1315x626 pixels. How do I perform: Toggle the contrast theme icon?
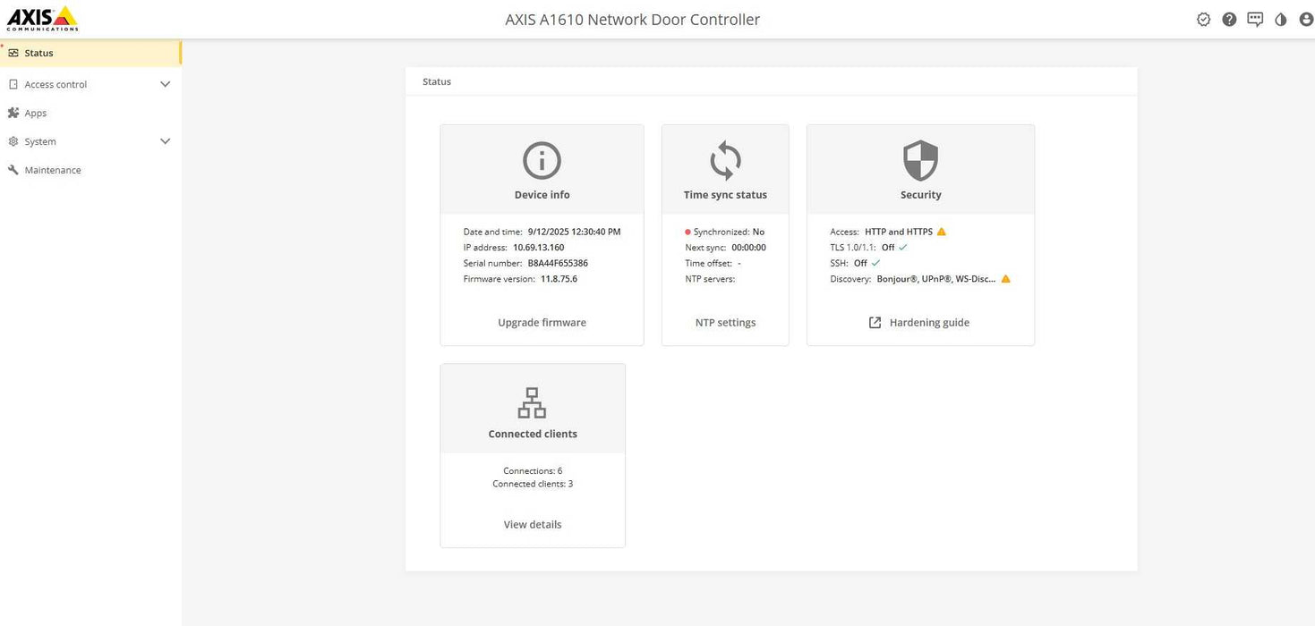1280,19
